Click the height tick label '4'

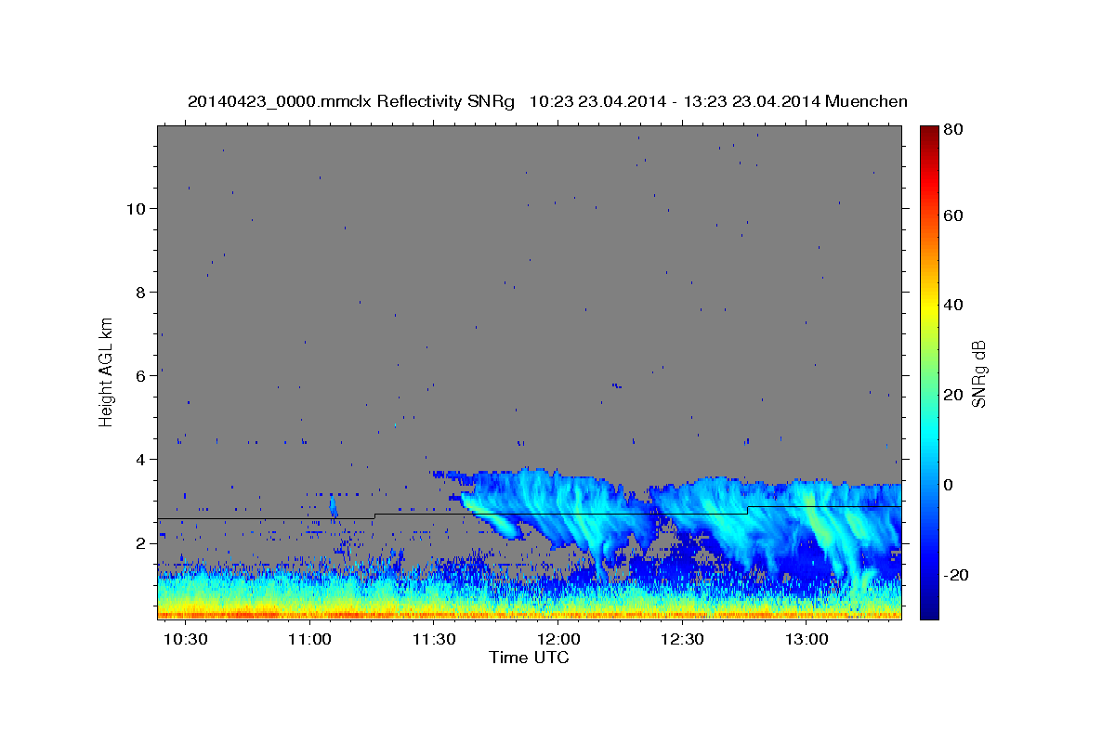point(140,459)
